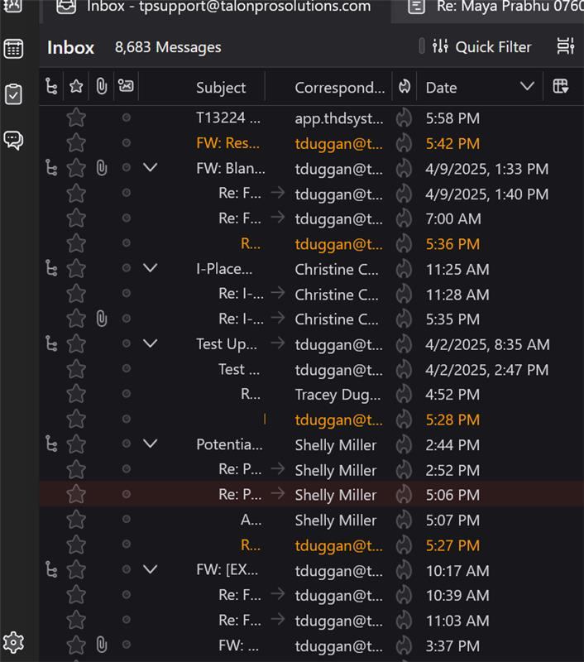Image resolution: width=584 pixels, height=662 pixels.
Task: Sort by the thread column header icon
Action: coord(51,87)
